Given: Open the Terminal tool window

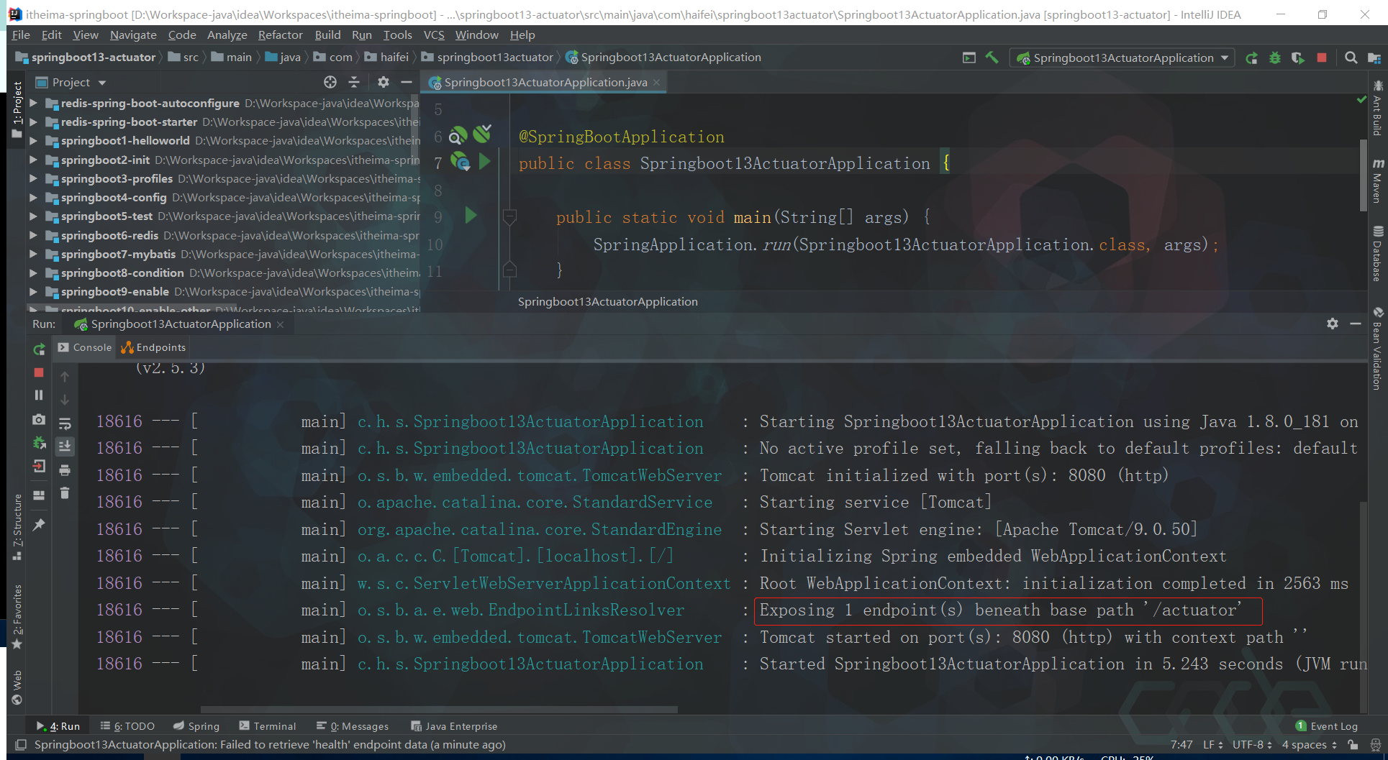Looking at the screenshot, I should click(268, 726).
